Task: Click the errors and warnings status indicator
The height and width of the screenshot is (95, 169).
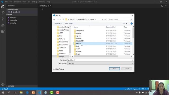Action: 5,89
